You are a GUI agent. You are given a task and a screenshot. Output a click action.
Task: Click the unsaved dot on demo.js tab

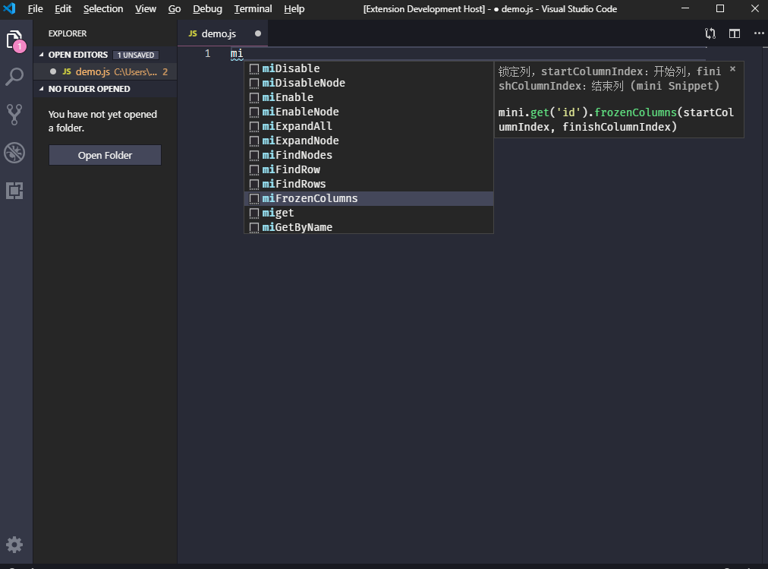coord(258,33)
